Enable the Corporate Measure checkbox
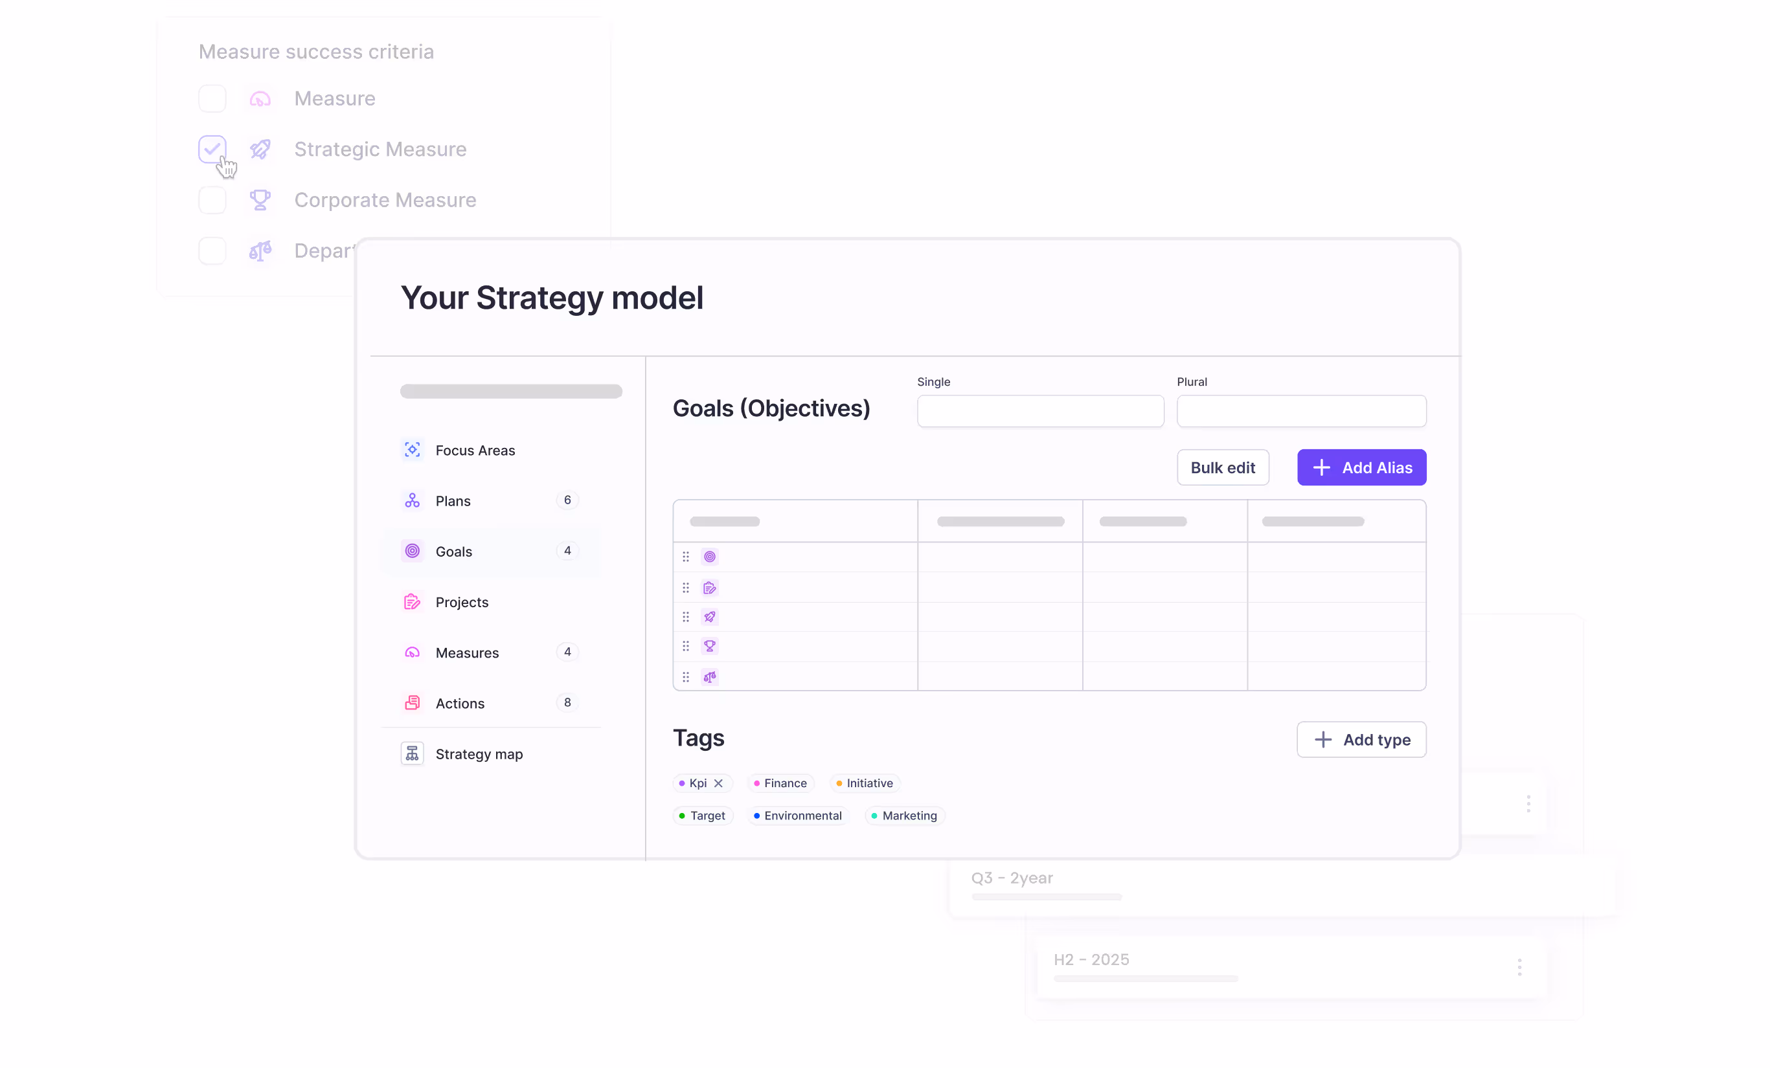 point(212,200)
